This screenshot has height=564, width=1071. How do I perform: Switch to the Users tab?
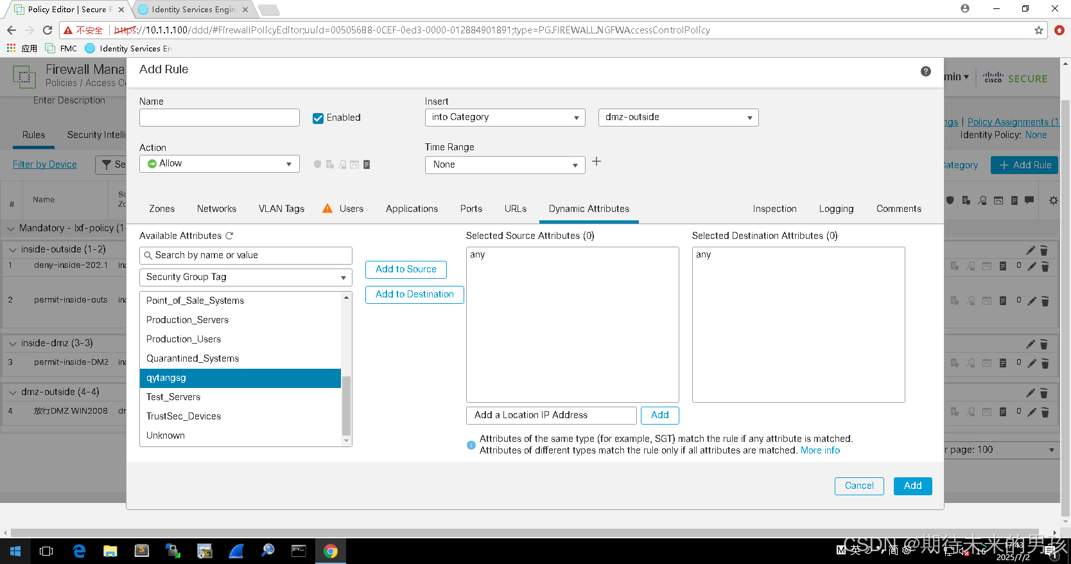pyautogui.click(x=351, y=209)
